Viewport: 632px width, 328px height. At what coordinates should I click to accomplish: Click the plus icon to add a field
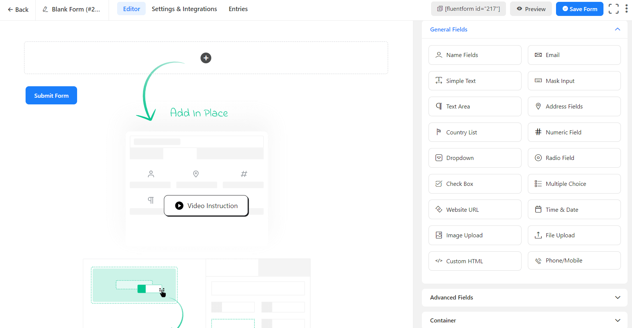206,58
